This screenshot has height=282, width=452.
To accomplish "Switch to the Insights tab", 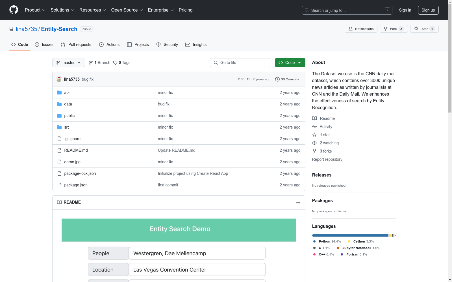I will click(196, 45).
